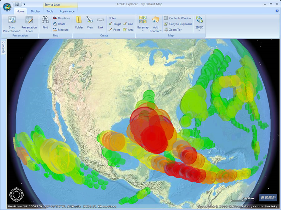The width and height of the screenshot is (281, 210).
Task: Click the Add Content icon
Action: 155,20
